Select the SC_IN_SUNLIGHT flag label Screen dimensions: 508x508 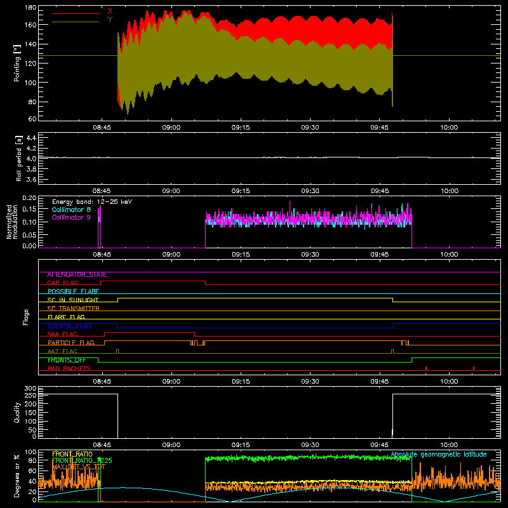point(73,300)
